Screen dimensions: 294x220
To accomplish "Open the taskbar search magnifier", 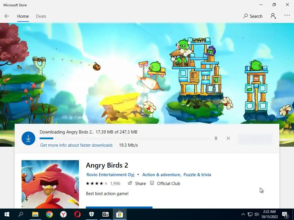I will coord(21,214).
